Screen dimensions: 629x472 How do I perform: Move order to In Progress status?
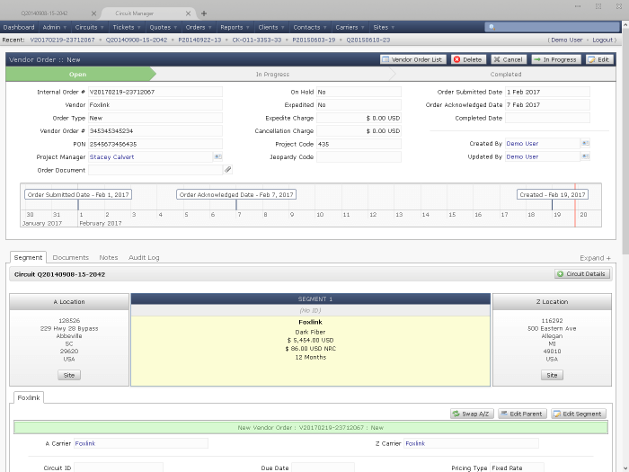pyautogui.click(x=555, y=59)
